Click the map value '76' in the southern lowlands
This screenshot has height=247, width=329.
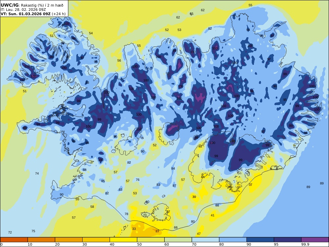(x=138, y=179)
